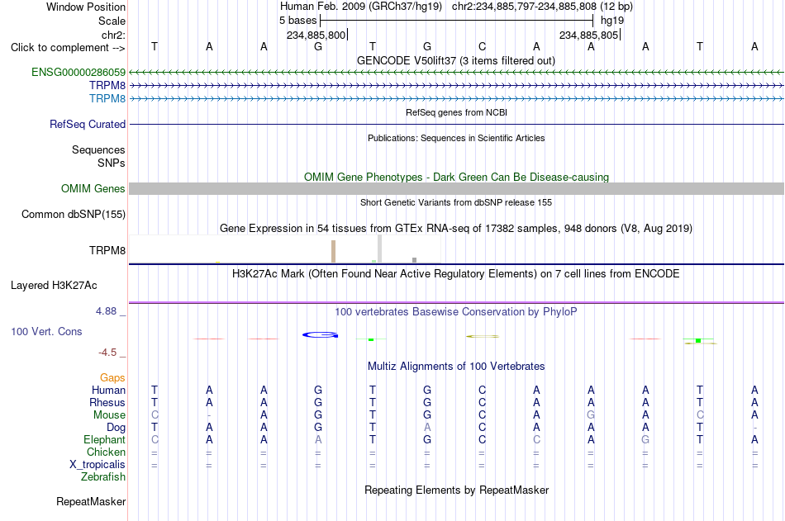Screen dimensions: 785x521
Task: Click the X_tropicalis species label
Action: tap(98, 465)
